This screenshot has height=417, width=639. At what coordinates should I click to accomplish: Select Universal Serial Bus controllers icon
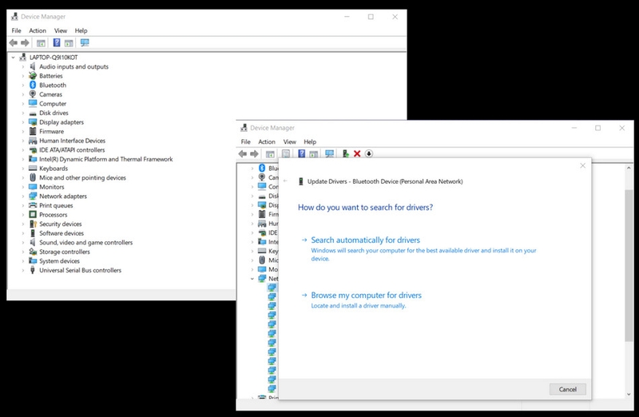(33, 270)
